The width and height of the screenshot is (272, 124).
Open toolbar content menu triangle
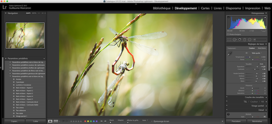pyautogui.click(x=222, y=121)
